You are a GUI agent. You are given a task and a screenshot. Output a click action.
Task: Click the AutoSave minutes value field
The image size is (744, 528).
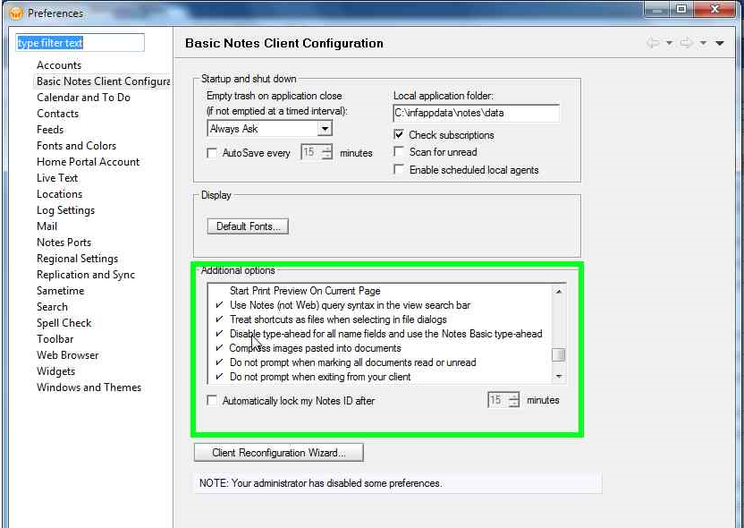311,152
